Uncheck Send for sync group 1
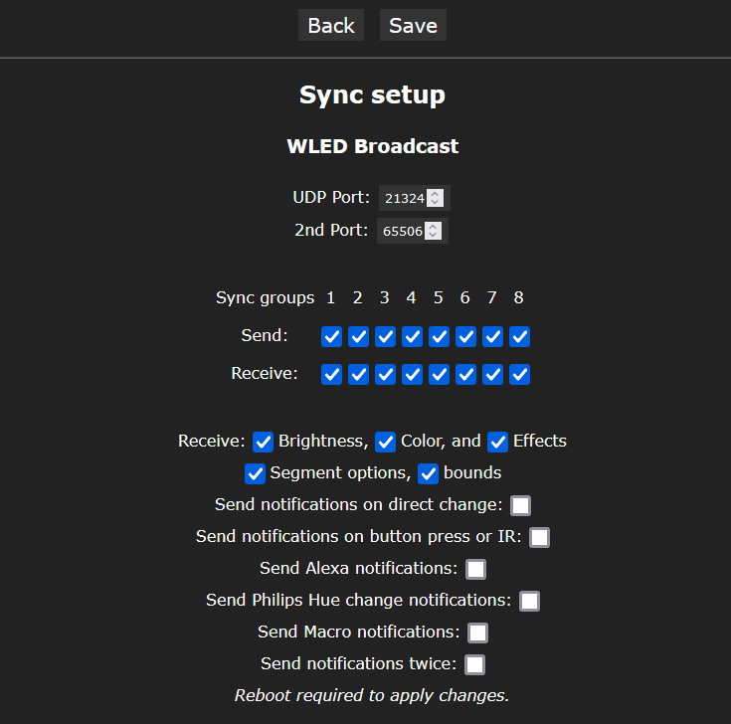Image resolution: width=731 pixels, height=724 pixels. [x=332, y=337]
